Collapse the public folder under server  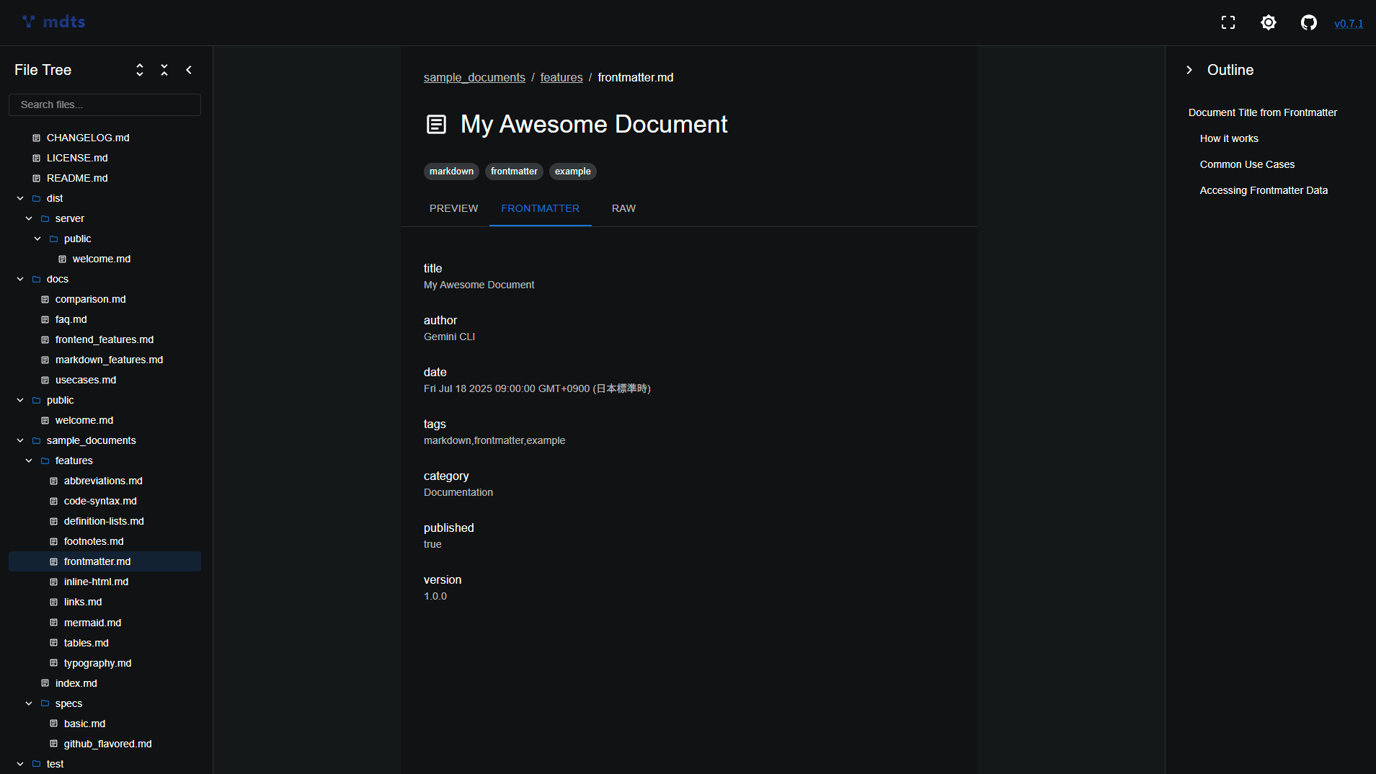(37, 239)
